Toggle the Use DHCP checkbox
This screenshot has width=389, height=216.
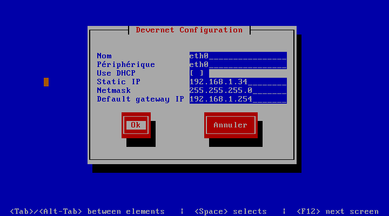pos(197,73)
